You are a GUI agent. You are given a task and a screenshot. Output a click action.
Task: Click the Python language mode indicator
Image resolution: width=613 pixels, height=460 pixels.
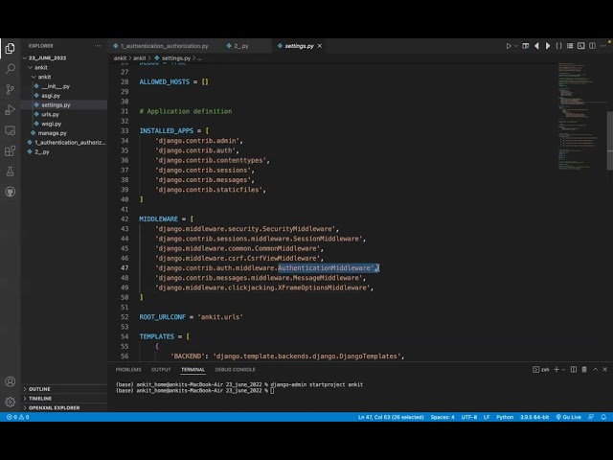pos(505,417)
